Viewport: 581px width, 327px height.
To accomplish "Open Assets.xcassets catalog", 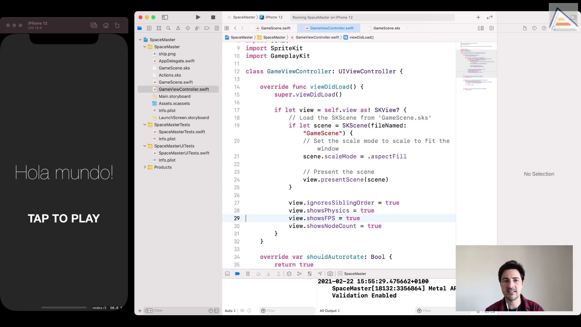I will pos(174,104).
